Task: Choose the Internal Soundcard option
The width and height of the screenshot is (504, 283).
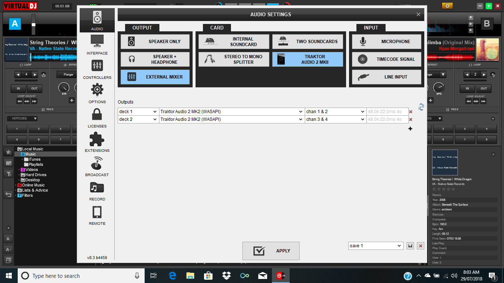Action: [234, 42]
